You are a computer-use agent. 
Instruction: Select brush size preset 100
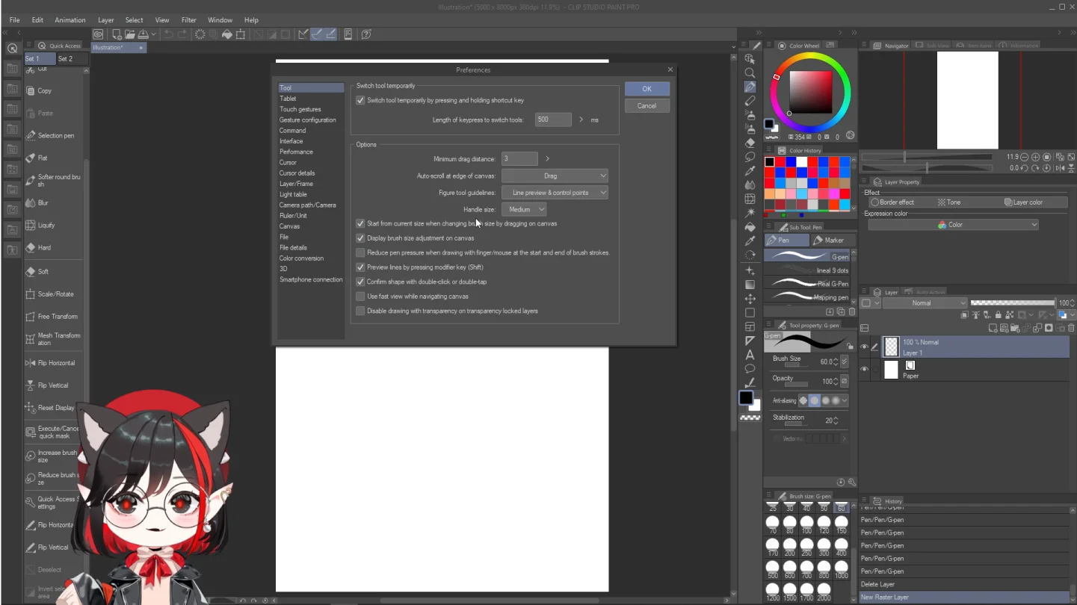(x=807, y=524)
